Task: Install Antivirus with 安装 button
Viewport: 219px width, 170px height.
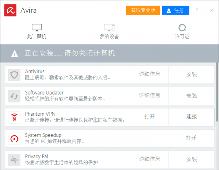Action: (x=192, y=75)
